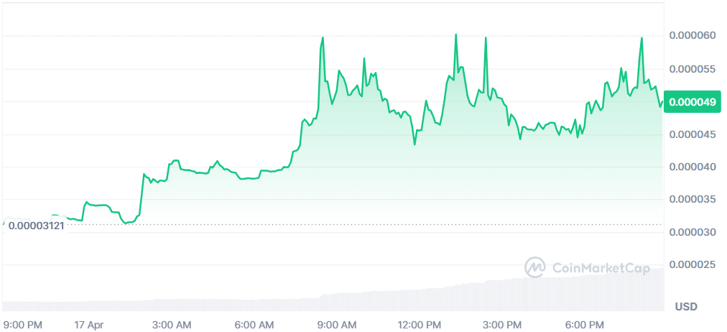Click the CoinMarketCap logo icon in watermark
727x332 pixels.
tap(535, 267)
